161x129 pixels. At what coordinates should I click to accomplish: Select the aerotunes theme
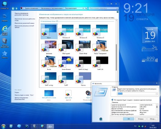point(49,47)
